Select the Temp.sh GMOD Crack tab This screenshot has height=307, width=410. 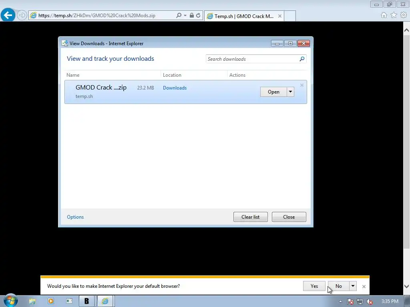click(243, 16)
